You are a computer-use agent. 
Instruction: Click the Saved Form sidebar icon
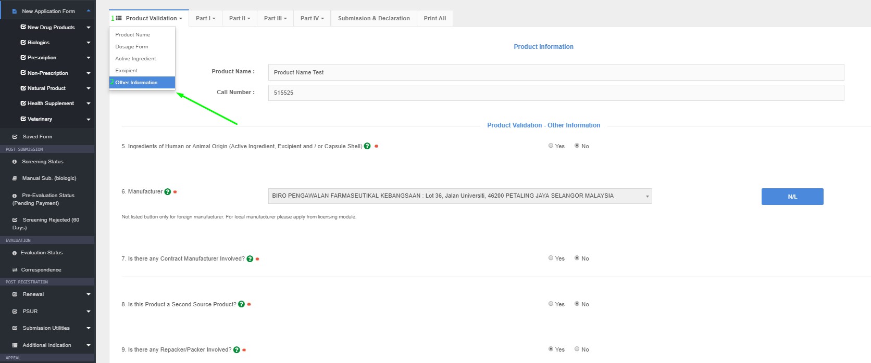point(15,137)
